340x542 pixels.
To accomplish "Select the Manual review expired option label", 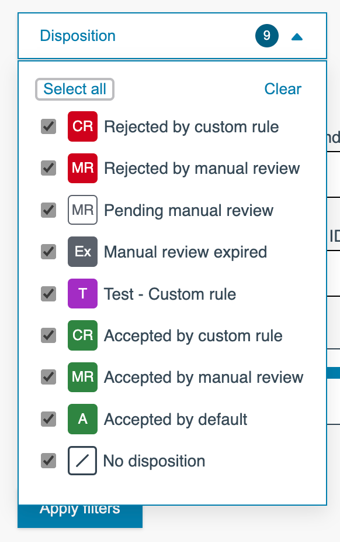I will click(186, 252).
